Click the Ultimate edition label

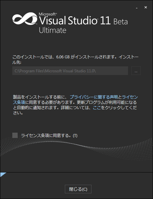53,30
